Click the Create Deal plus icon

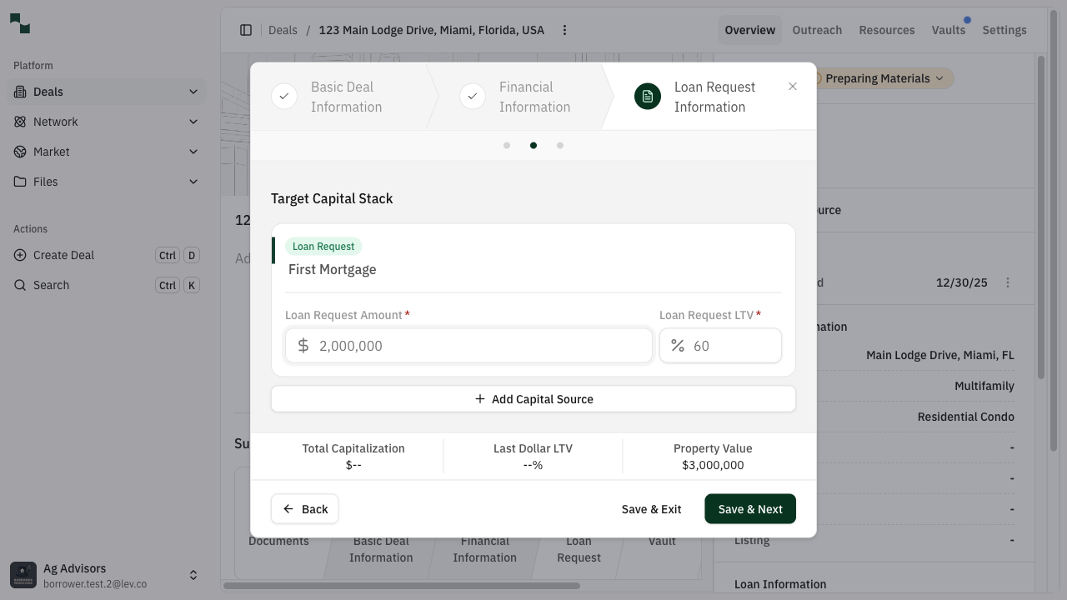pos(19,255)
